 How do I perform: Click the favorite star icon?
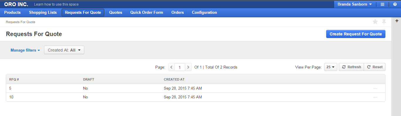[375, 22]
